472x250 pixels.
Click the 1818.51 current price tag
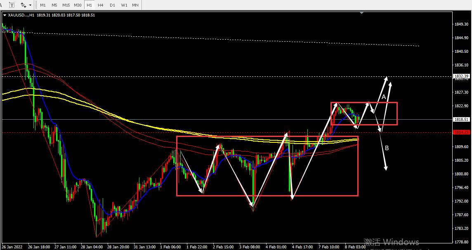point(461,120)
